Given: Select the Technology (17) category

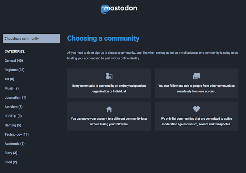Looking at the screenshot, I should [17, 134].
